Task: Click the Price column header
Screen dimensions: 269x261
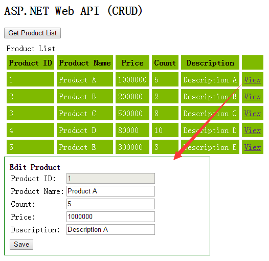Action: [x=132, y=62]
